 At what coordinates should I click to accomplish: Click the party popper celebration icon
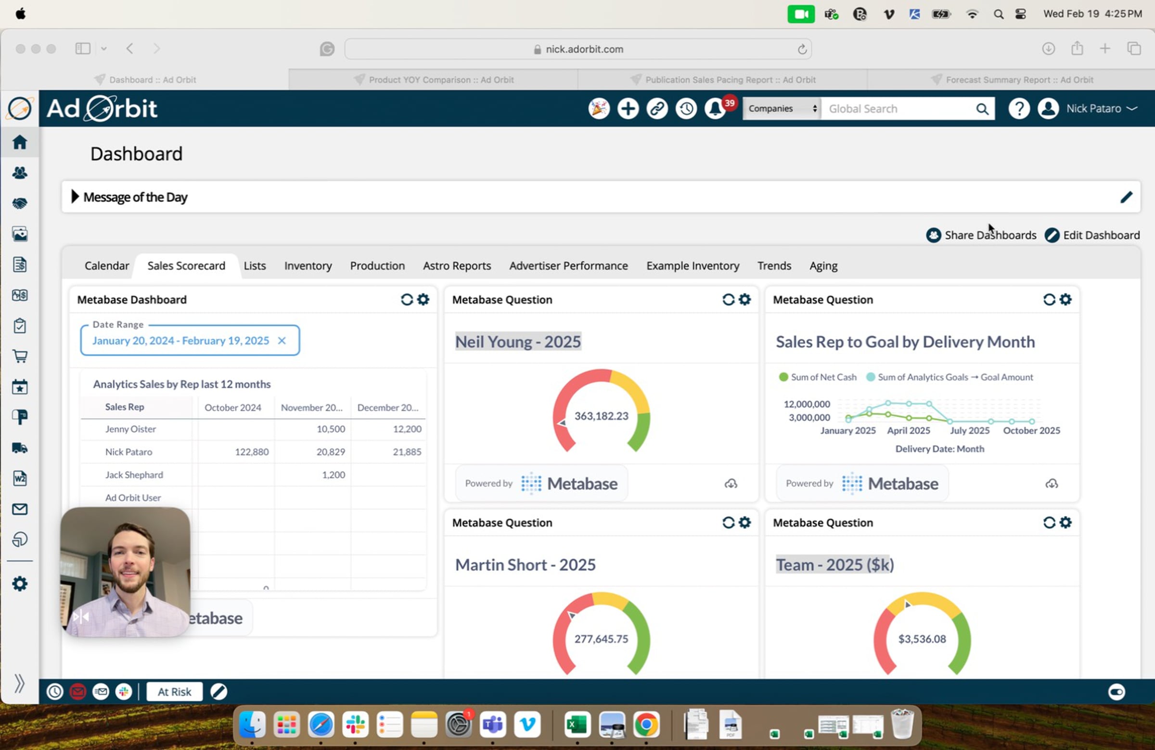point(599,108)
